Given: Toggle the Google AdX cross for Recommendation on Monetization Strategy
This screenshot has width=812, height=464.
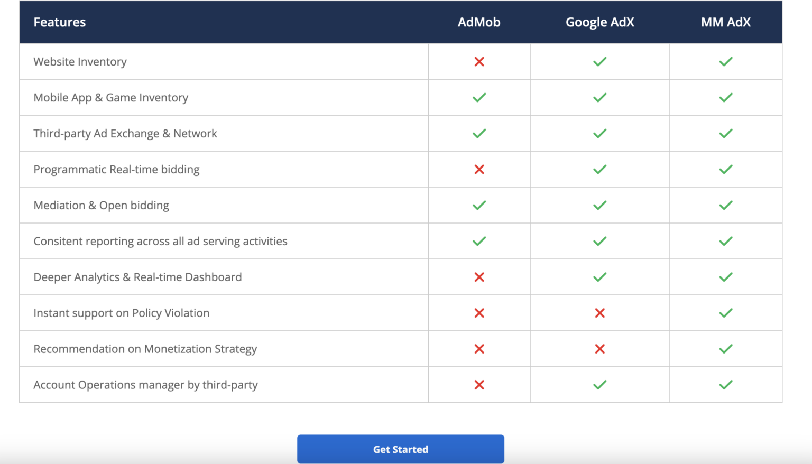Looking at the screenshot, I should coord(599,349).
